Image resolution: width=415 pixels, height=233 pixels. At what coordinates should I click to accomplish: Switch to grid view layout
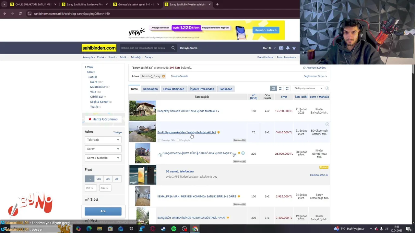coord(287,88)
